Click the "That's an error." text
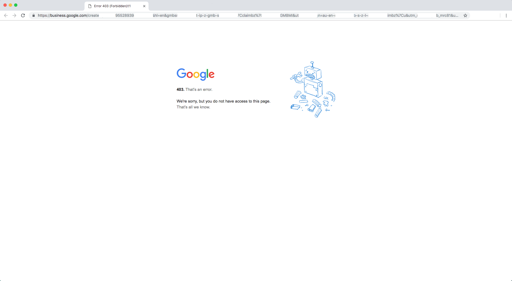Screen dimensions: 512x281 click(x=199, y=89)
